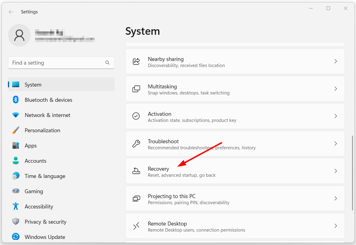Minimize the Settings window
Viewport: 356px width, 245px height.
[311, 9]
